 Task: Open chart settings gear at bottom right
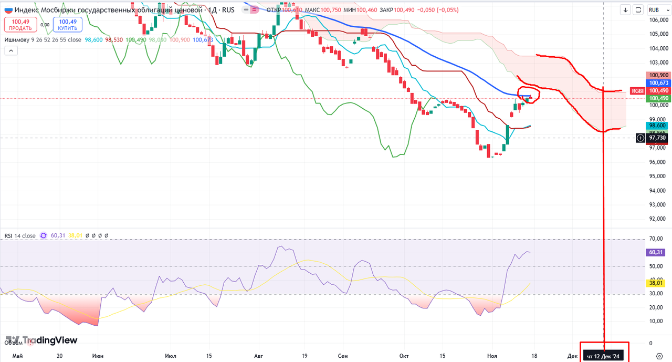tap(660, 356)
